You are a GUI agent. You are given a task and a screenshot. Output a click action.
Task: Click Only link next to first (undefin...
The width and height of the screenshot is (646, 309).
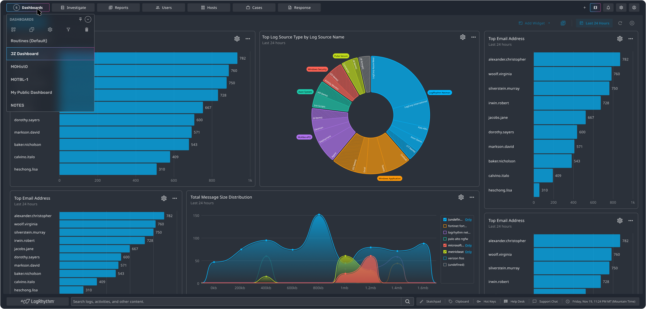pos(468,220)
